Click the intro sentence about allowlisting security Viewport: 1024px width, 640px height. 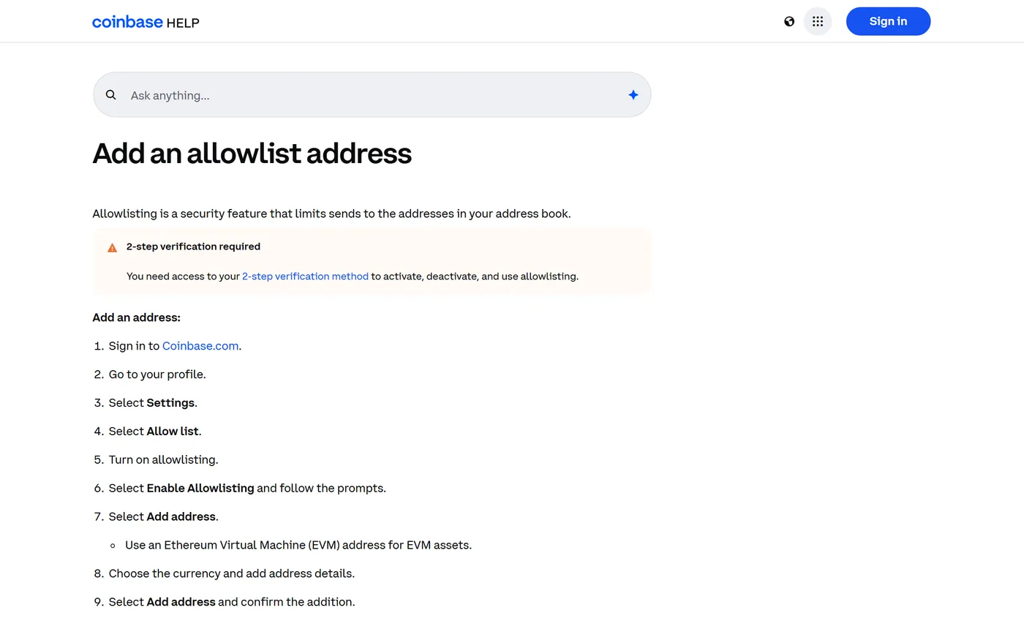pyautogui.click(x=331, y=214)
